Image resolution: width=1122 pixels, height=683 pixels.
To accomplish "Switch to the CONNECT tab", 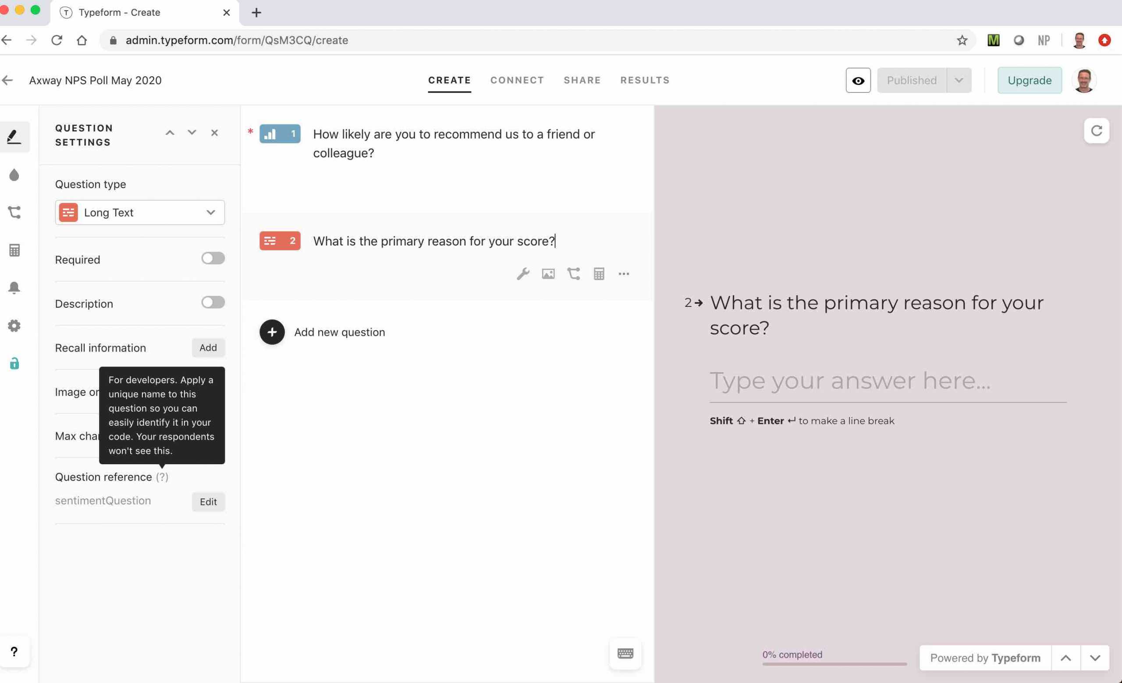I will click(517, 80).
